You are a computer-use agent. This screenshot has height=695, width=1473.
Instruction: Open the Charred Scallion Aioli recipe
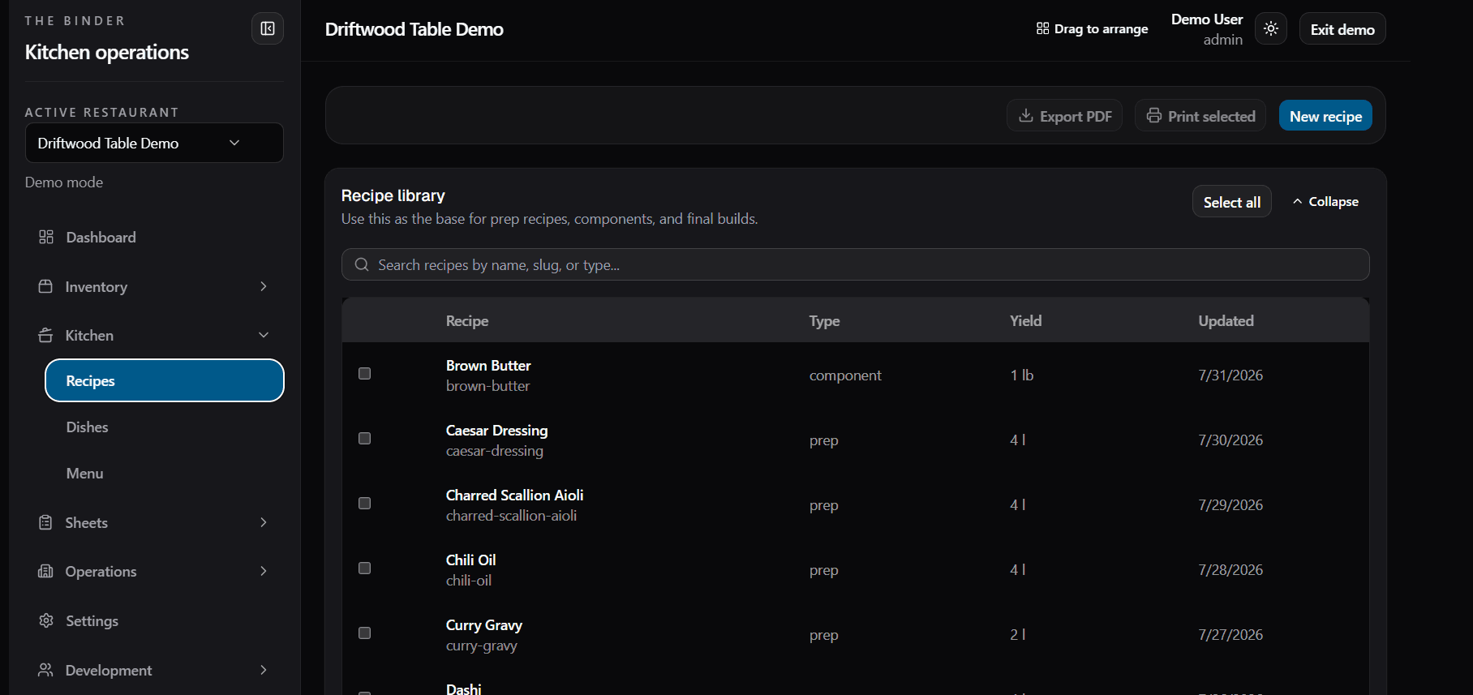pos(514,495)
